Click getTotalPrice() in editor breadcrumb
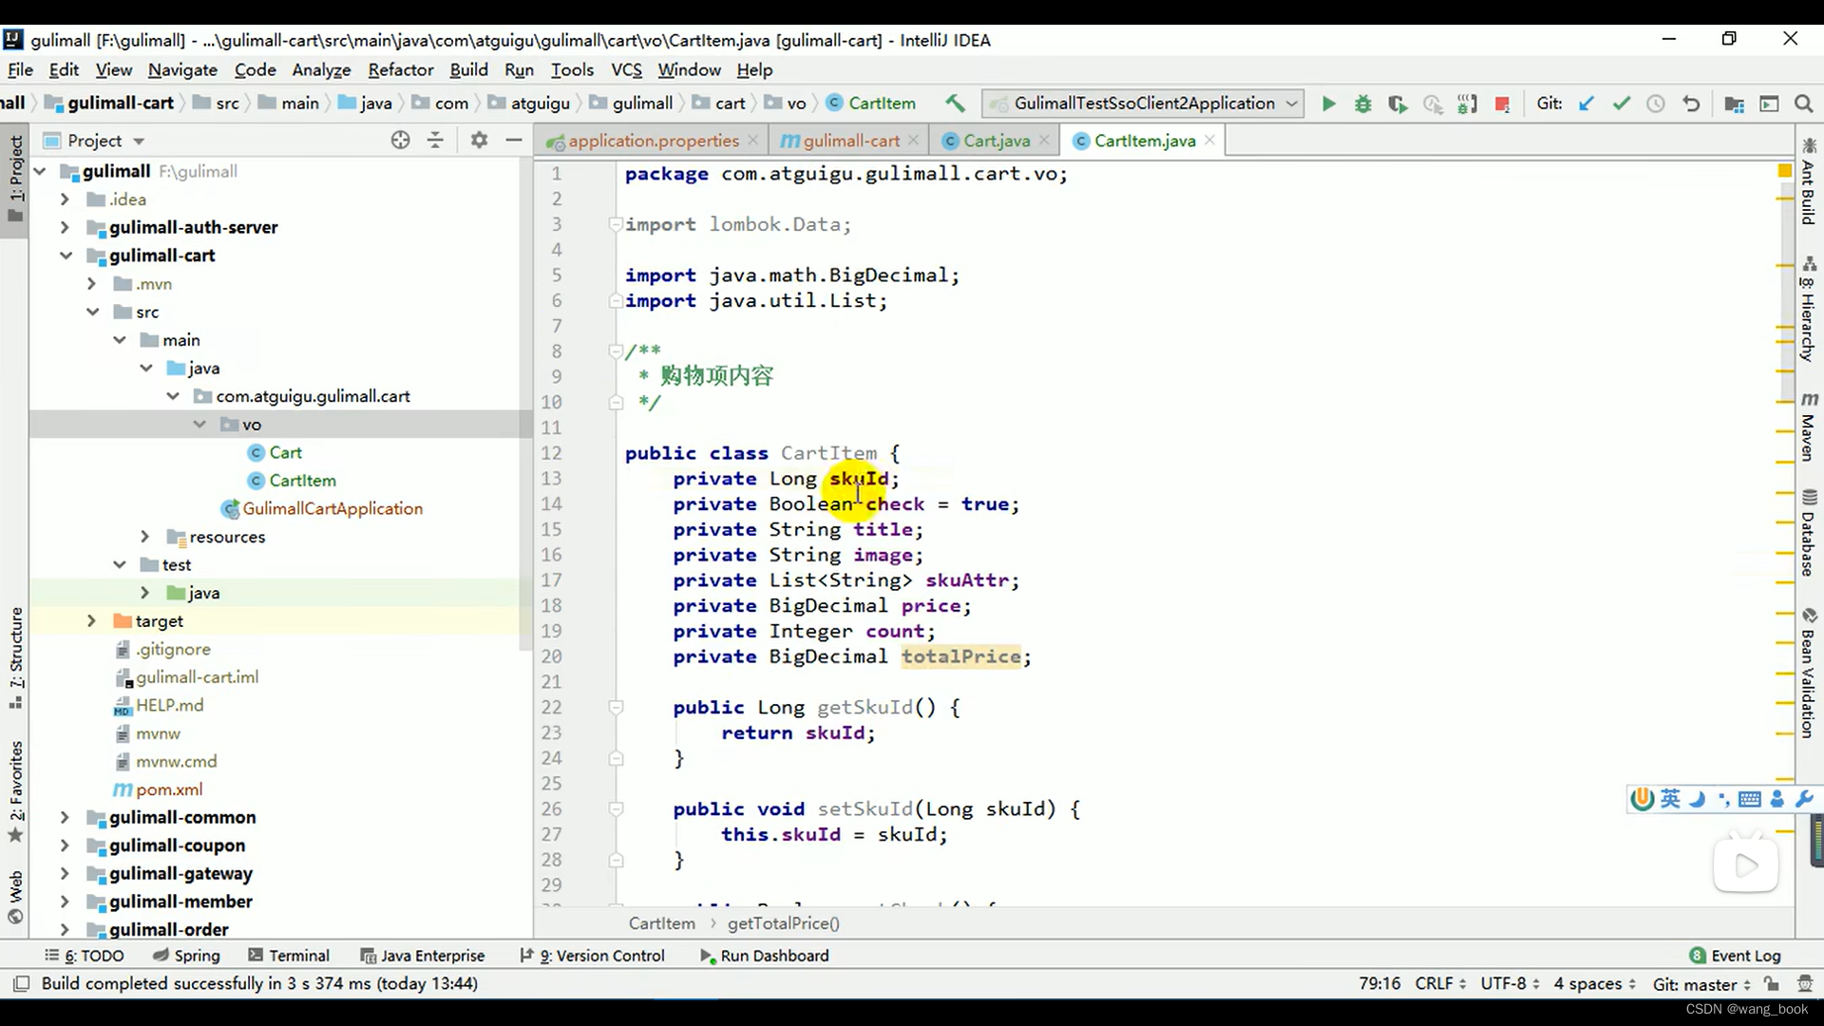1824x1026 pixels. (784, 923)
